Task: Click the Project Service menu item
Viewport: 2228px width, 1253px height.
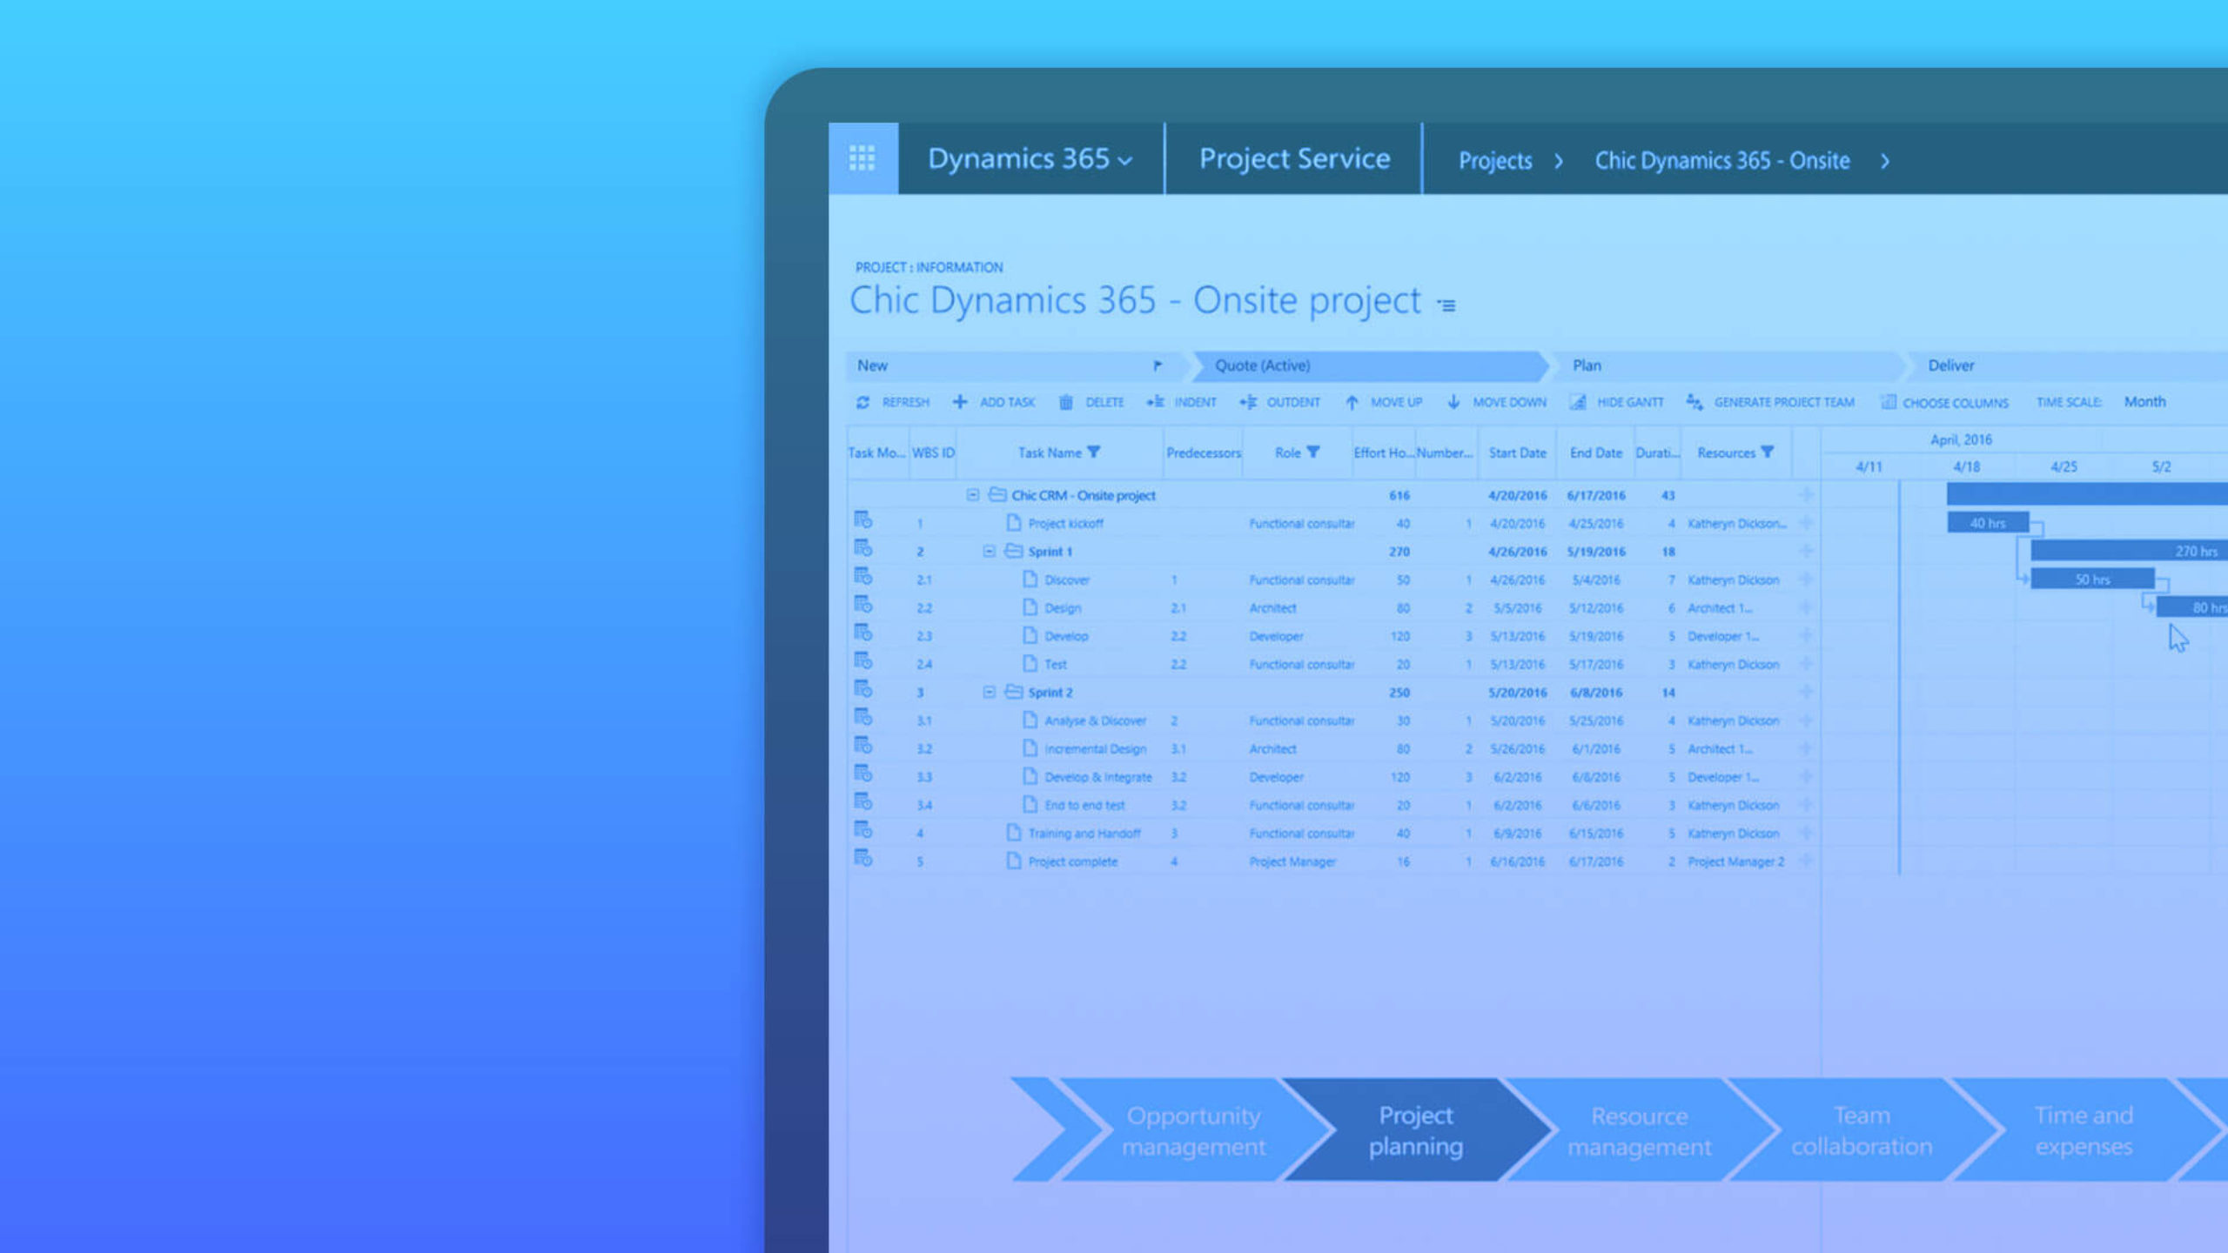Action: click(x=1294, y=159)
